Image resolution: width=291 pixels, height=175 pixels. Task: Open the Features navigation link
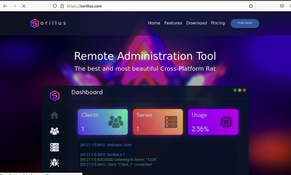pyautogui.click(x=173, y=23)
